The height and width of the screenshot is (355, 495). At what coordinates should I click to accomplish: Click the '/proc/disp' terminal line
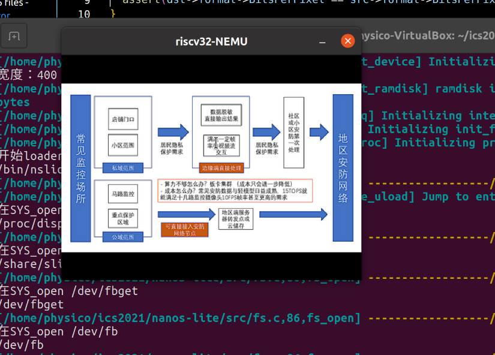[x=31, y=224]
